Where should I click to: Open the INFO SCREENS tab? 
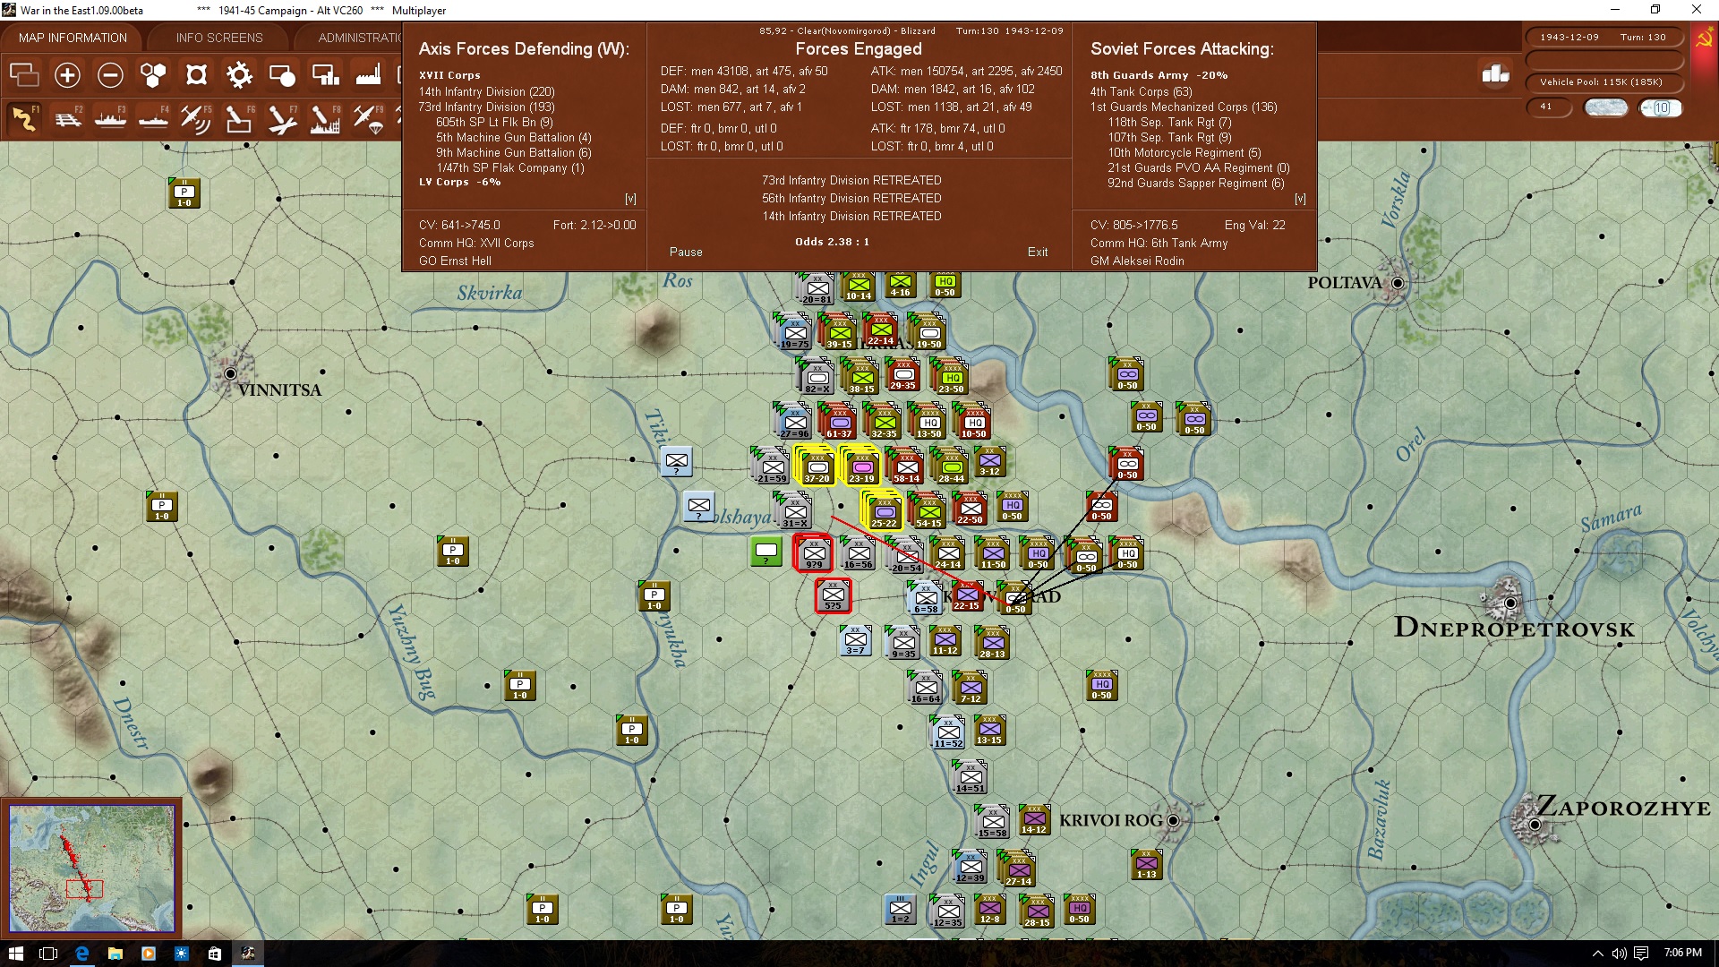219,38
